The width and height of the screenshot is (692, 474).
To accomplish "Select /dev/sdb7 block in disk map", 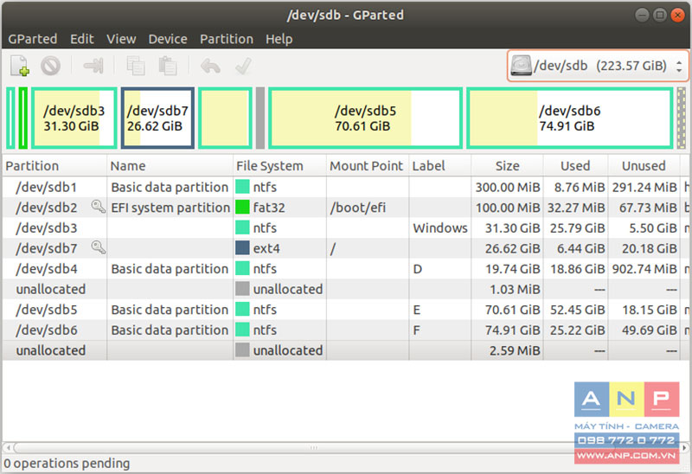I will (x=157, y=118).
